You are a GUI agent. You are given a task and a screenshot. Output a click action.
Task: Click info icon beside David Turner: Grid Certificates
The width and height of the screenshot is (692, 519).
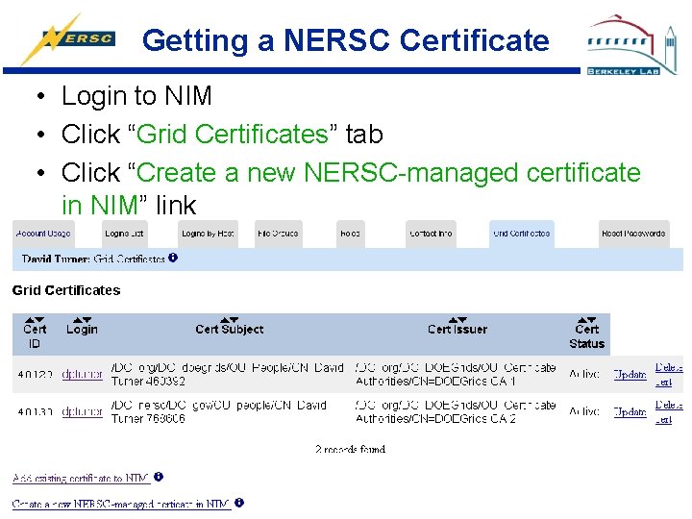point(173,258)
